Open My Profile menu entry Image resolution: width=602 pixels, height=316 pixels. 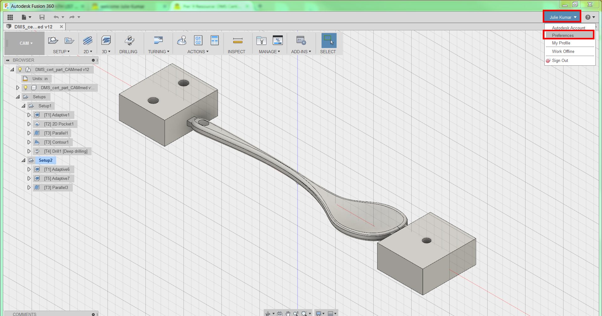pos(561,43)
